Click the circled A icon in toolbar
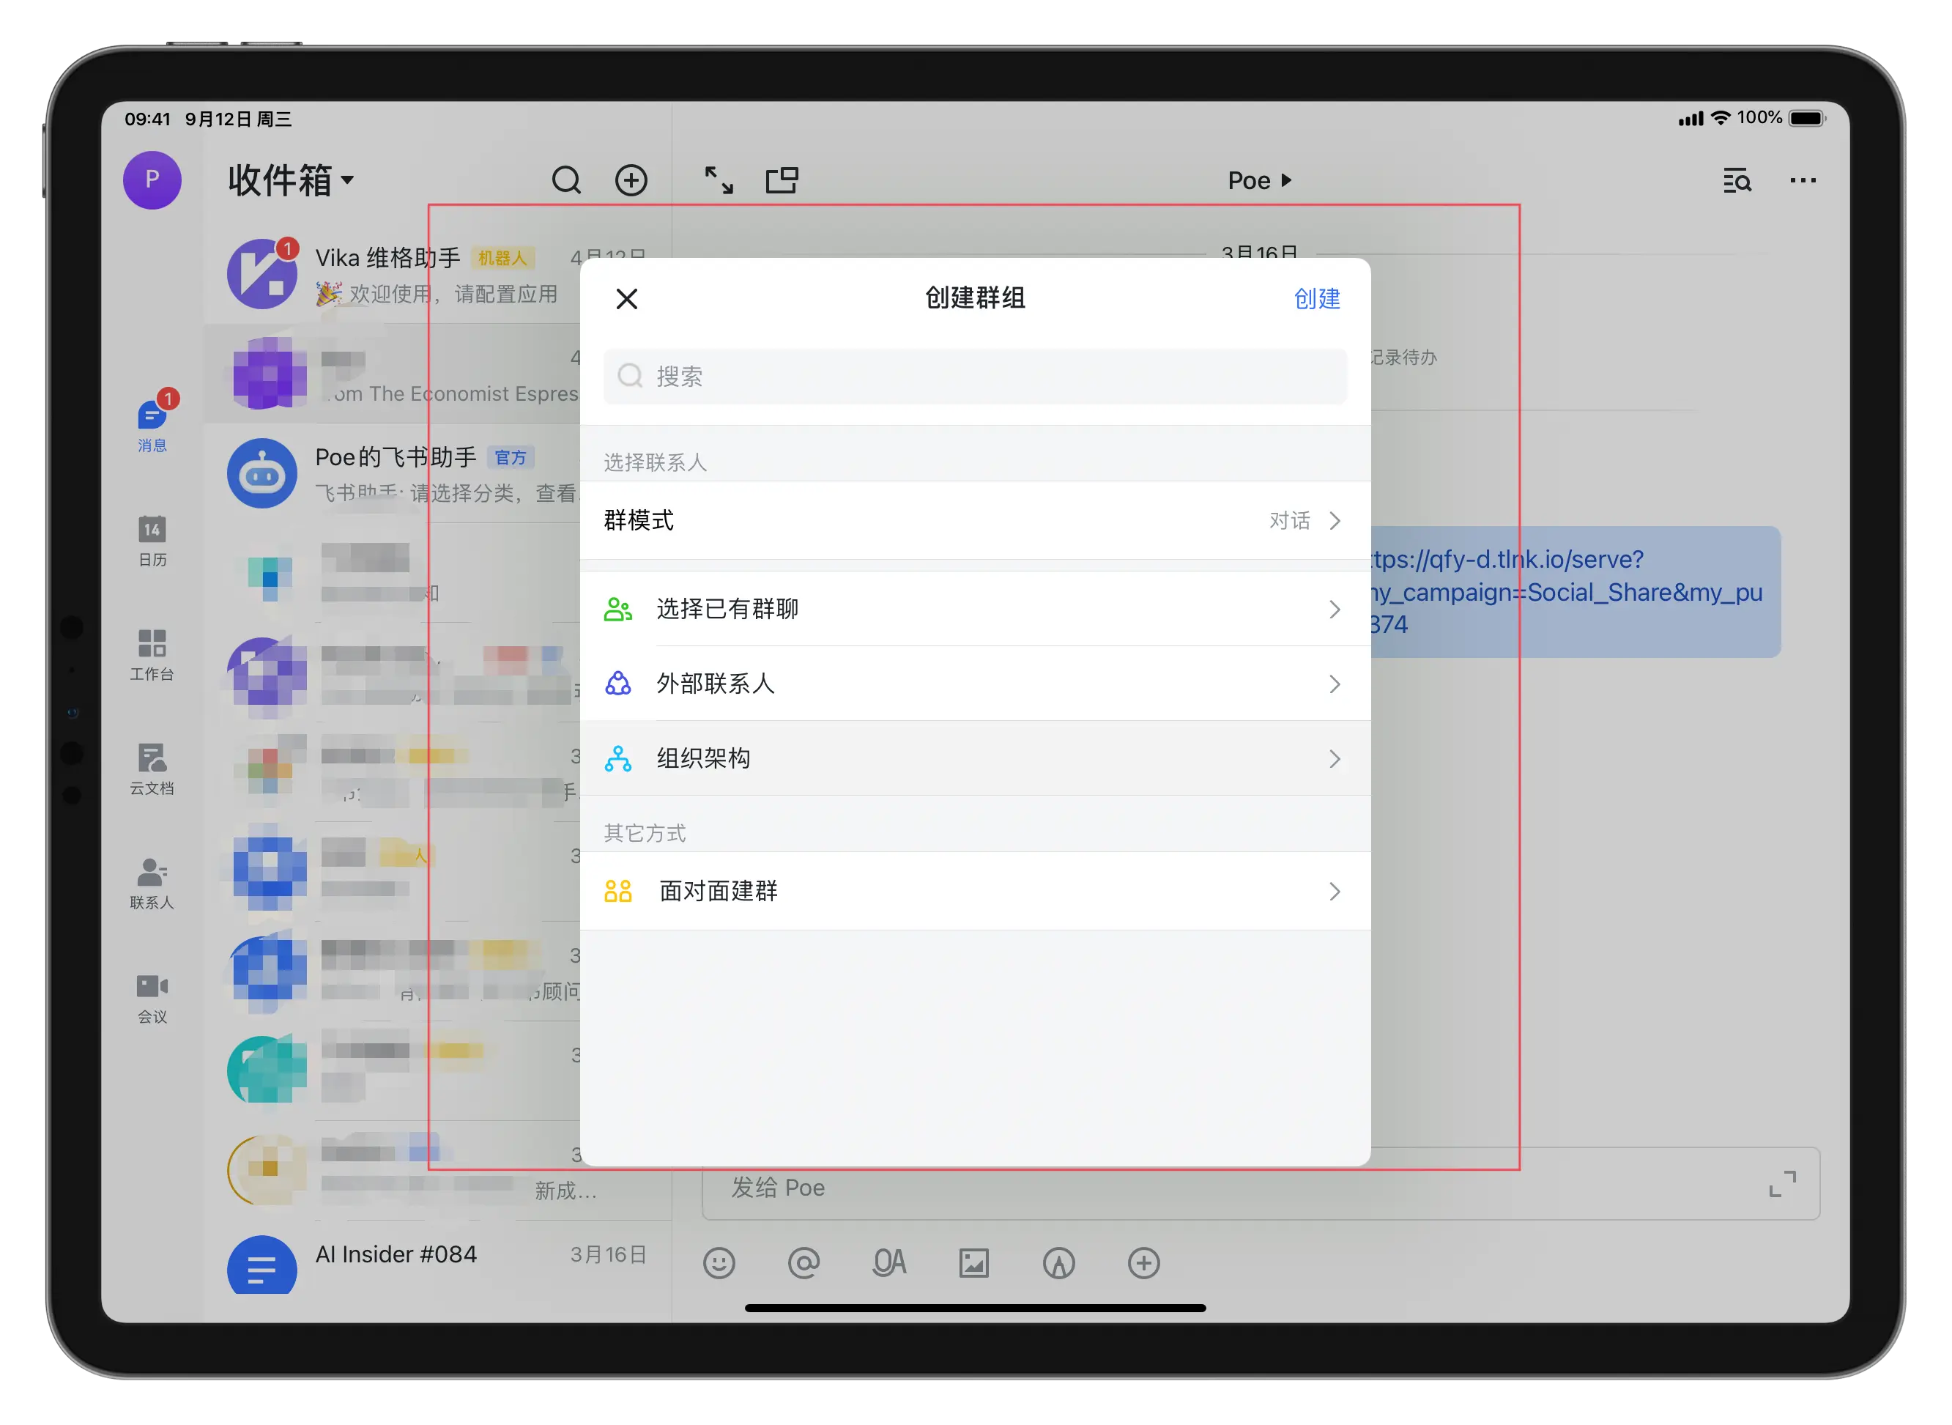 [x=1059, y=1264]
